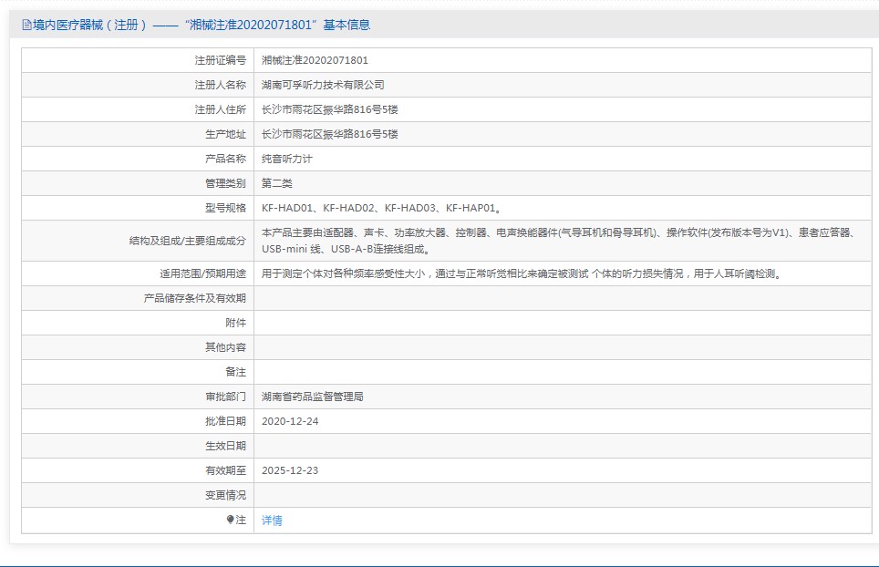Click the 注册人住所 label
The height and width of the screenshot is (567, 879).
221,109
